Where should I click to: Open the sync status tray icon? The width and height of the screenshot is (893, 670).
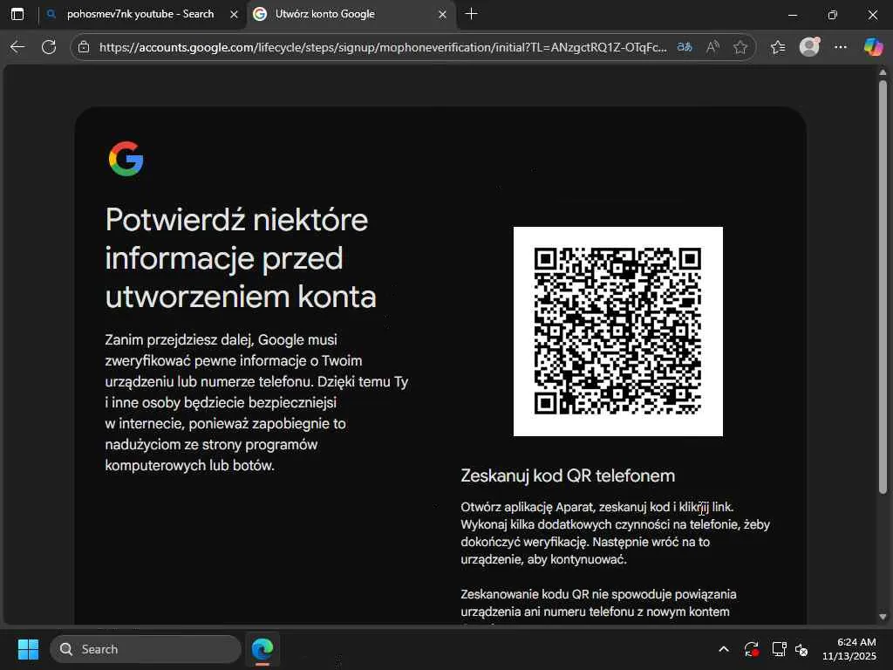coord(751,649)
